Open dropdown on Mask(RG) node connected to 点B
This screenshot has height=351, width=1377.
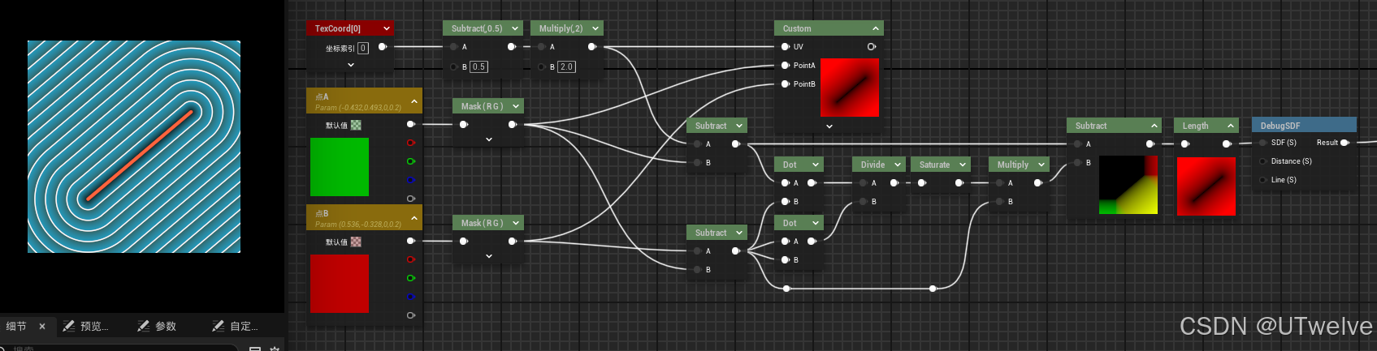click(516, 223)
